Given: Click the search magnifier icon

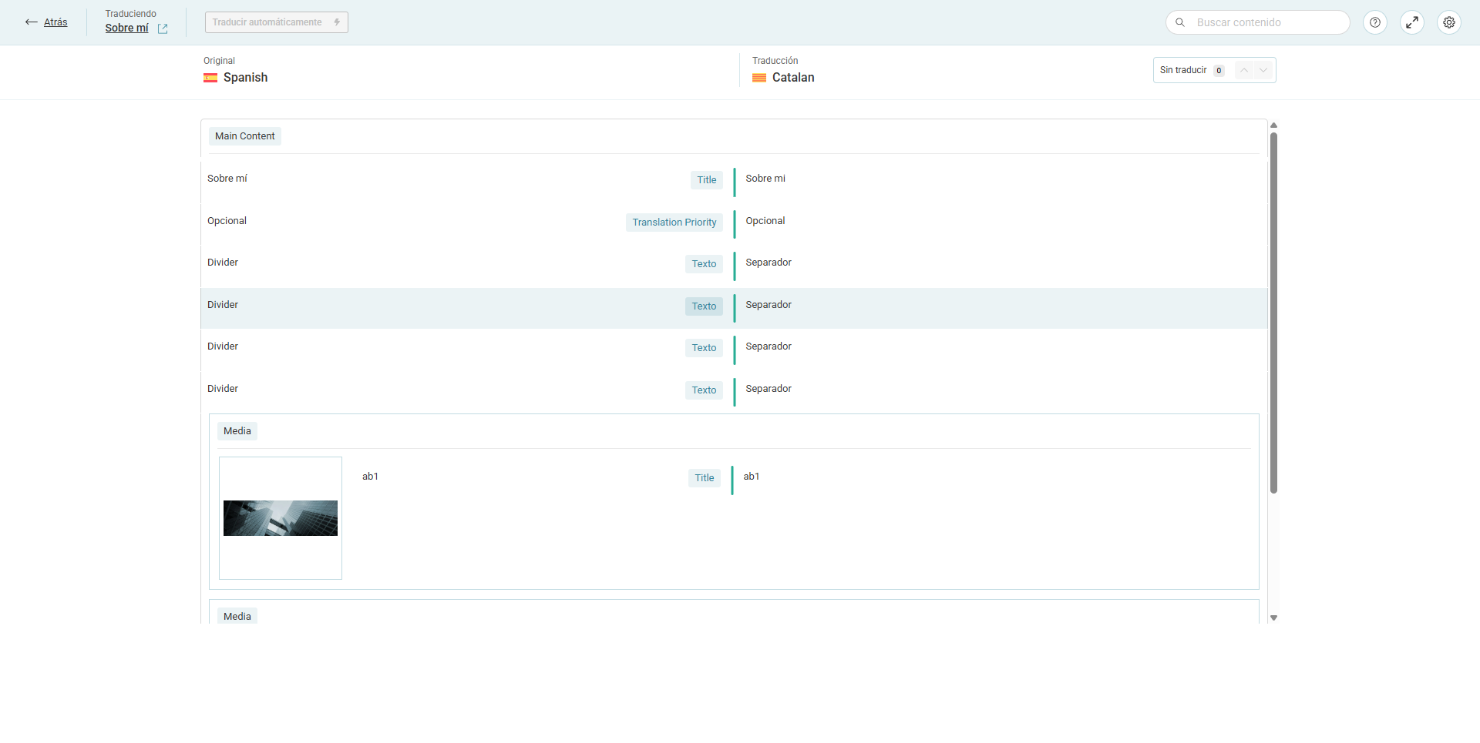Looking at the screenshot, I should (1180, 22).
